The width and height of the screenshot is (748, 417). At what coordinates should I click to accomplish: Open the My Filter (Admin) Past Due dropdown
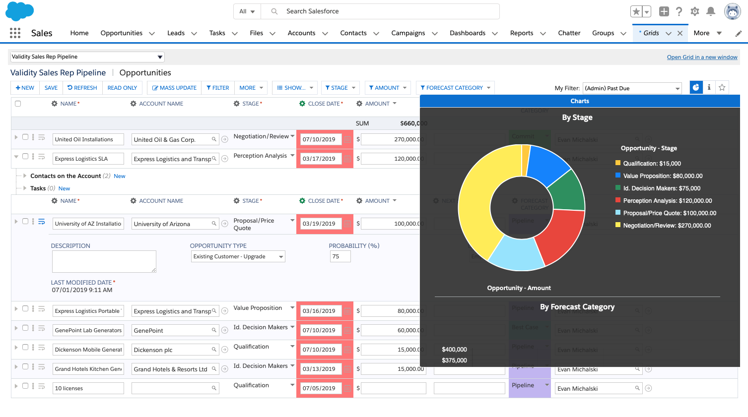coord(632,88)
